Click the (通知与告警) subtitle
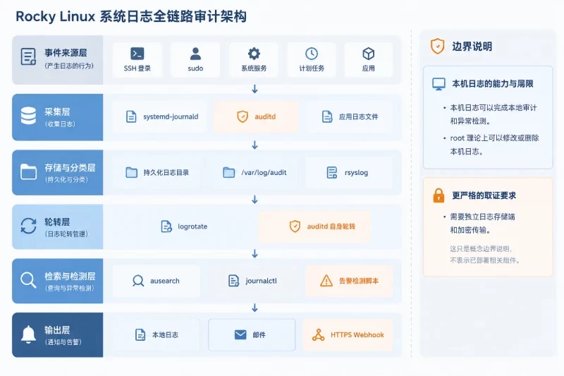 63,342
